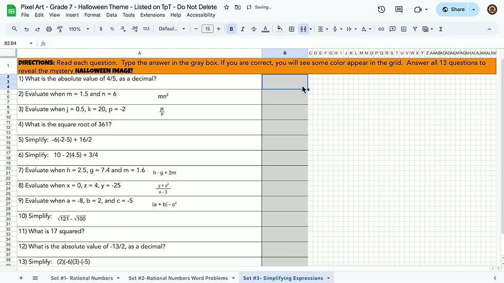Viewport: 504px width, 283px height.
Task: Increase decimal places
Action: 135,29
